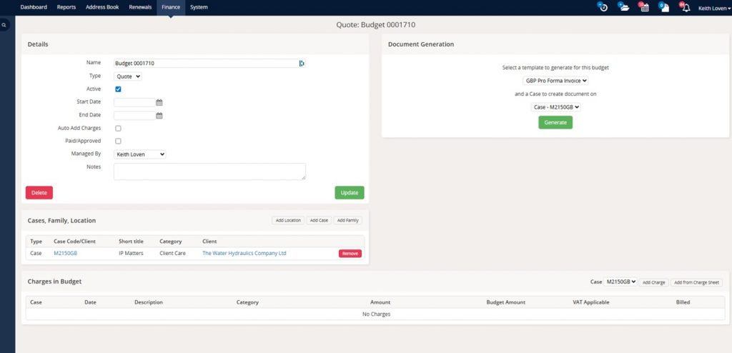Image resolution: width=732 pixels, height=353 pixels.
Task: Click the open folder icon in header
Action: click(624, 7)
